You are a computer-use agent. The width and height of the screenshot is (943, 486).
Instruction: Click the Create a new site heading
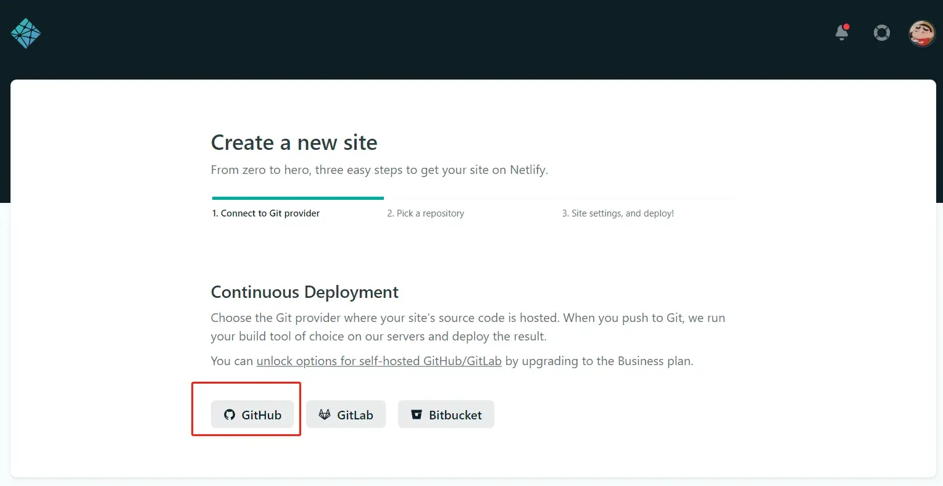(x=294, y=142)
